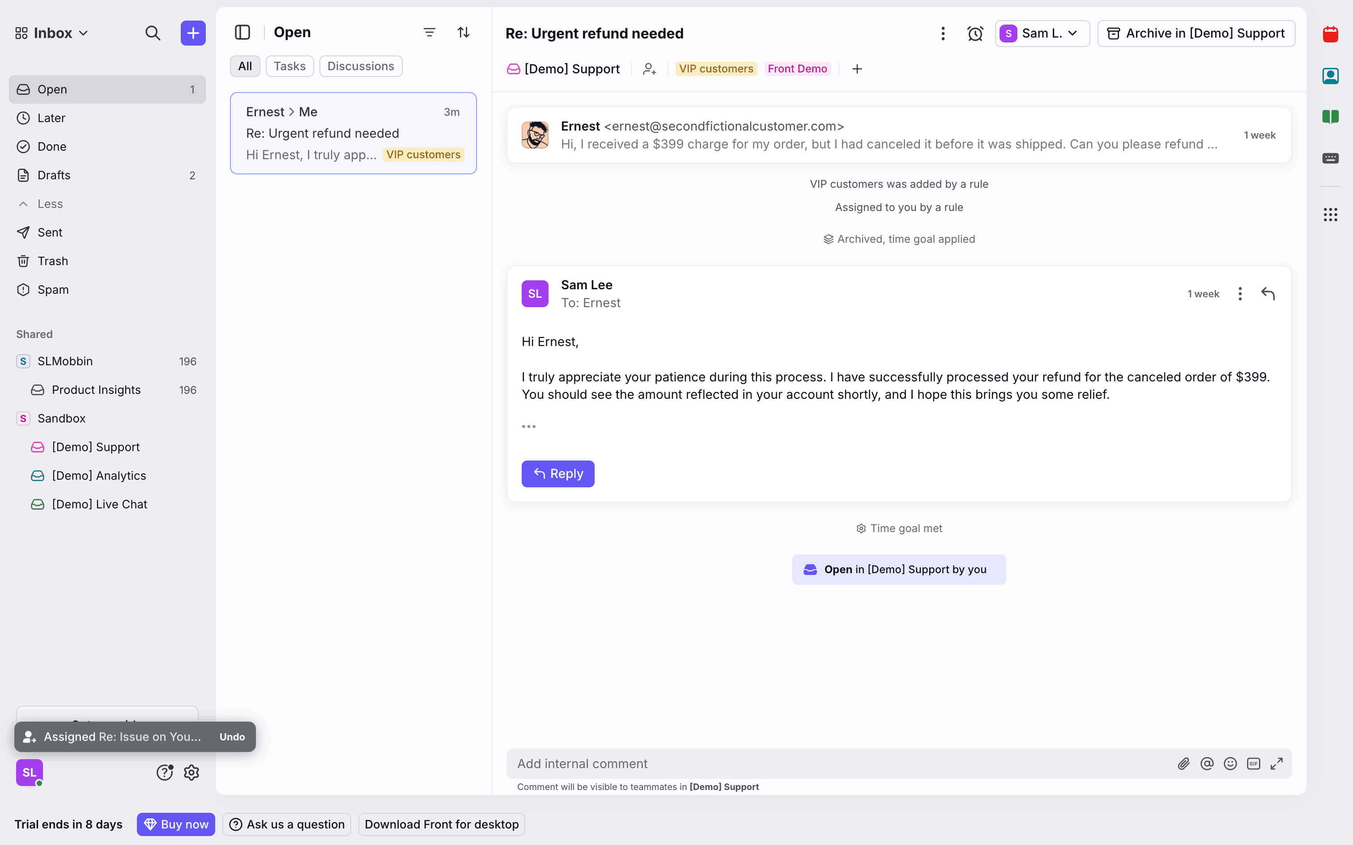Expand the trimmed message ellipsis
This screenshot has width=1353, height=845.
click(528, 427)
